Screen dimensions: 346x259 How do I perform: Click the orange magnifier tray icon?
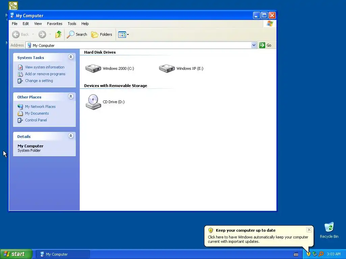tap(321, 254)
